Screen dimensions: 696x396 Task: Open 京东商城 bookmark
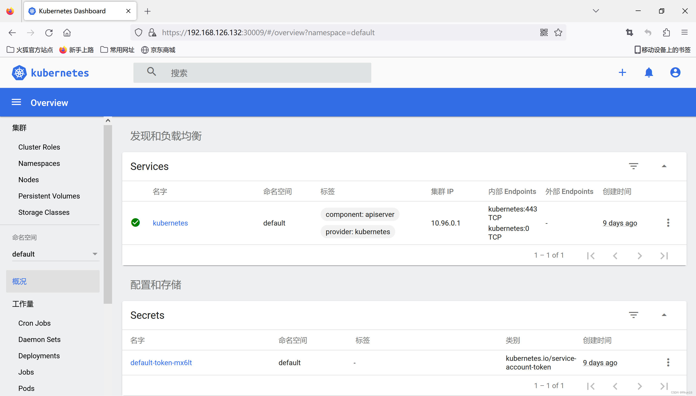(x=158, y=50)
